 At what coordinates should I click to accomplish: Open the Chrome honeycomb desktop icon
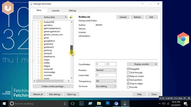tap(183, 39)
